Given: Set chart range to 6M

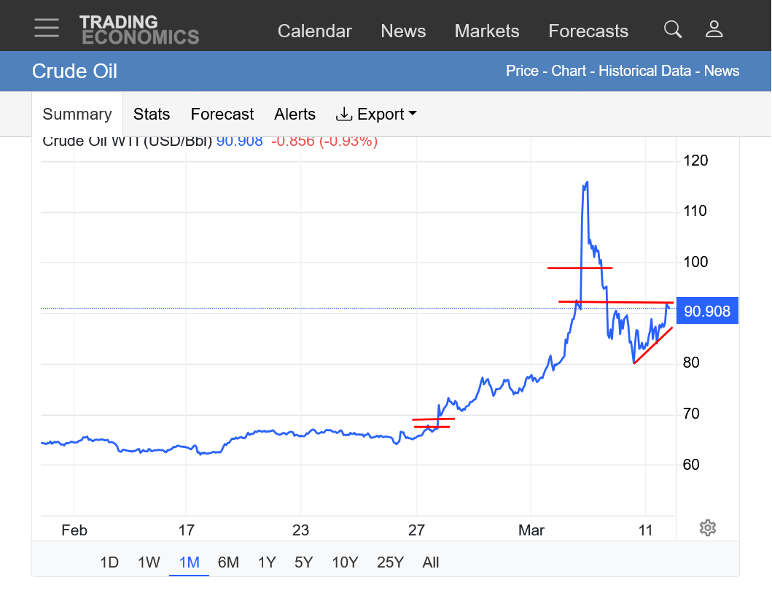Looking at the screenshot, I should (x=228, y=562).
